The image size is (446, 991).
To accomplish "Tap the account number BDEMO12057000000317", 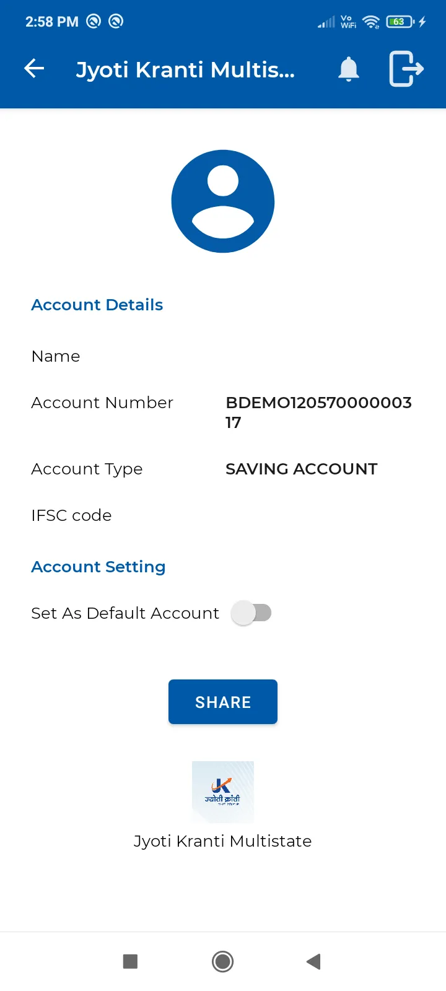I will (x=318, y=412).
